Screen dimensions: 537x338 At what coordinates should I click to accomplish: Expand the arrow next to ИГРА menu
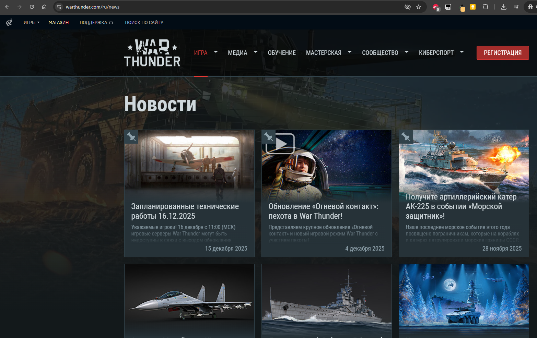216,52
